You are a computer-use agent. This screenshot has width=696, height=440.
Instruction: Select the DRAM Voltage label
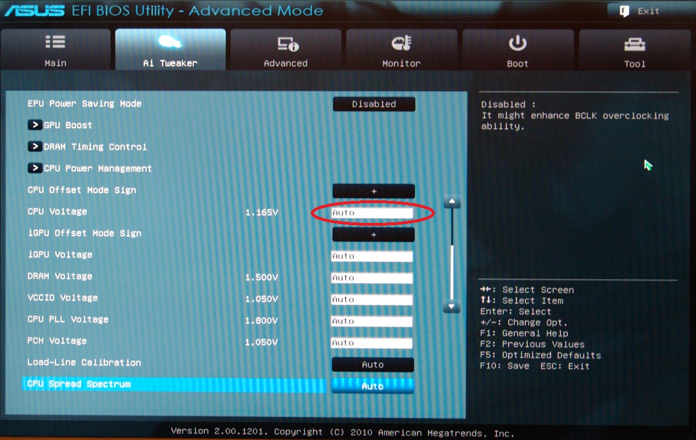coord(60,276)
